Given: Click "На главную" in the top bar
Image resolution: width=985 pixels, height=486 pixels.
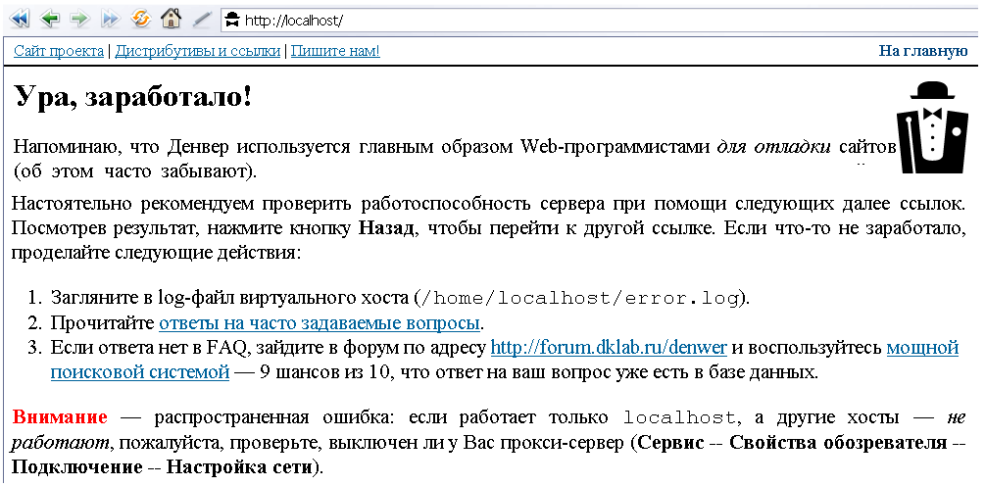Looking at the screenshot, I should coord(923,51).
